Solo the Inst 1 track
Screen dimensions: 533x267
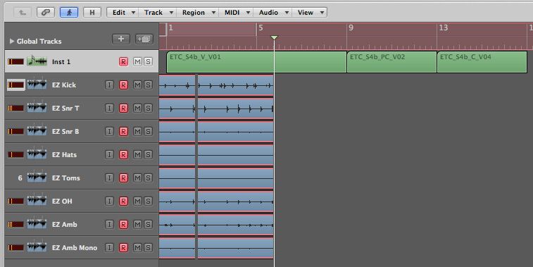tap(148, 61)
